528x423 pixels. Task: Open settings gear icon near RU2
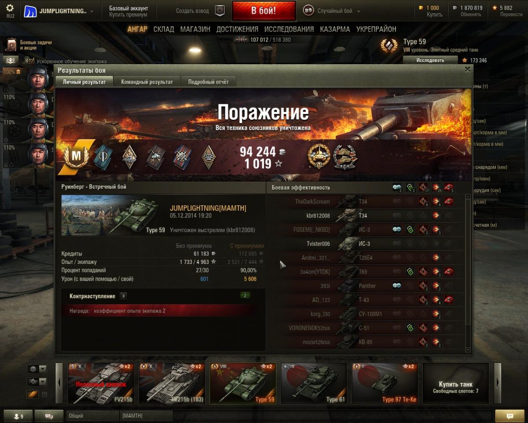(10, 8)
